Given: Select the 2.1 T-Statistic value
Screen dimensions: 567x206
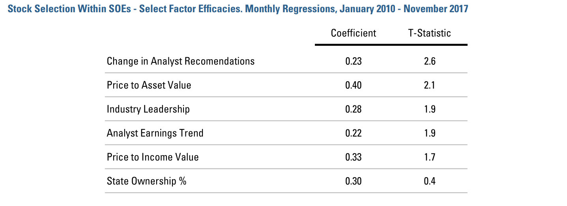Looking at the screenshot, I should point(430,85).
